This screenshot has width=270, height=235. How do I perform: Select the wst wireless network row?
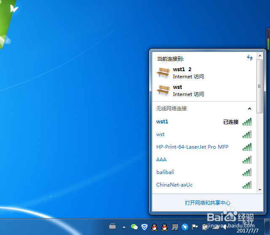click(204, 134)
